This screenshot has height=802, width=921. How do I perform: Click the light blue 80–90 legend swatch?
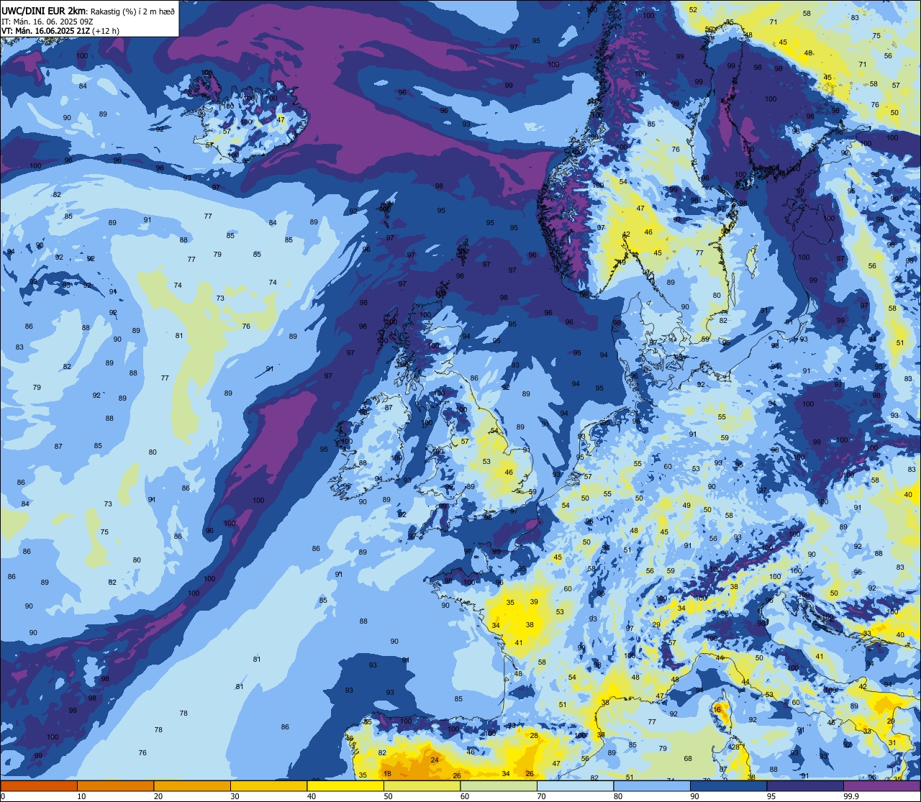tap(652, 785)
